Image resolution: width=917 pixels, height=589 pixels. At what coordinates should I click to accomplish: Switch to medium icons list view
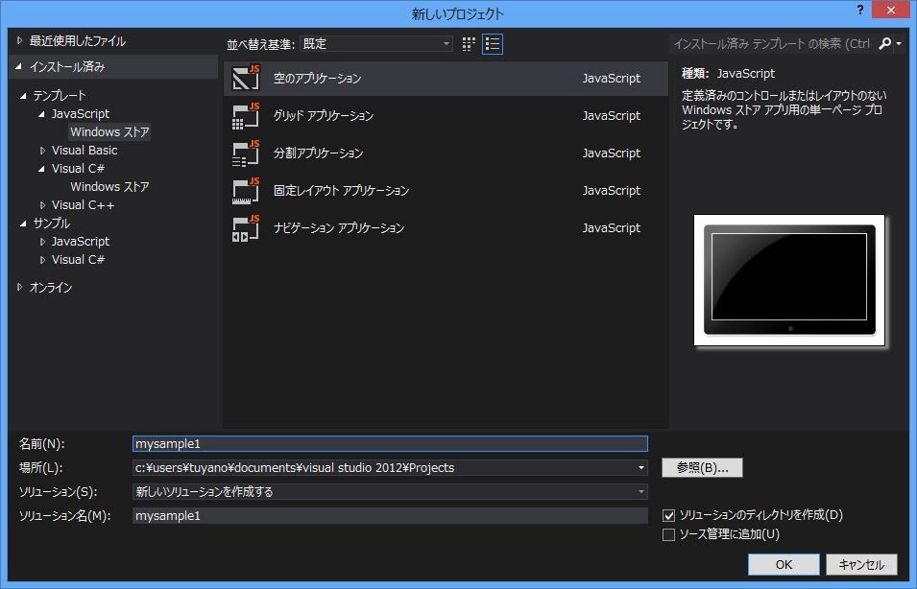pyautogui.click(x=493, y=43)
